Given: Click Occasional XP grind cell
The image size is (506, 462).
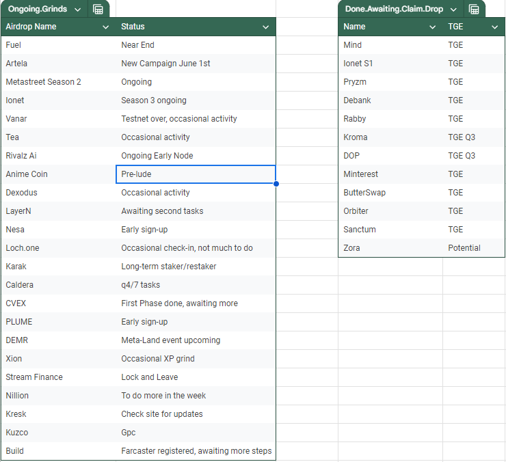Looking at the screenshot, I should [x=196, y=359].
